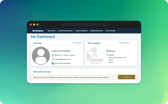Click the member duration clock icon
The height and width of the screenshot is (104, 168).
(53, 55)
